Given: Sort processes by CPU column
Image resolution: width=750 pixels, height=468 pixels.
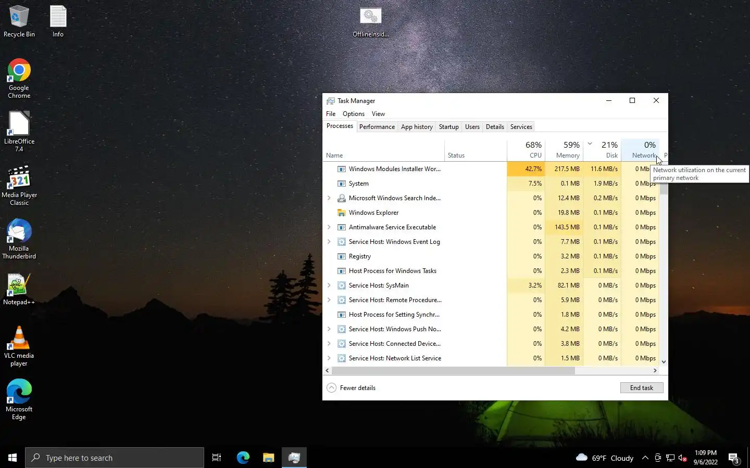Looking at the screenshot, I should (x=526, y=150).
